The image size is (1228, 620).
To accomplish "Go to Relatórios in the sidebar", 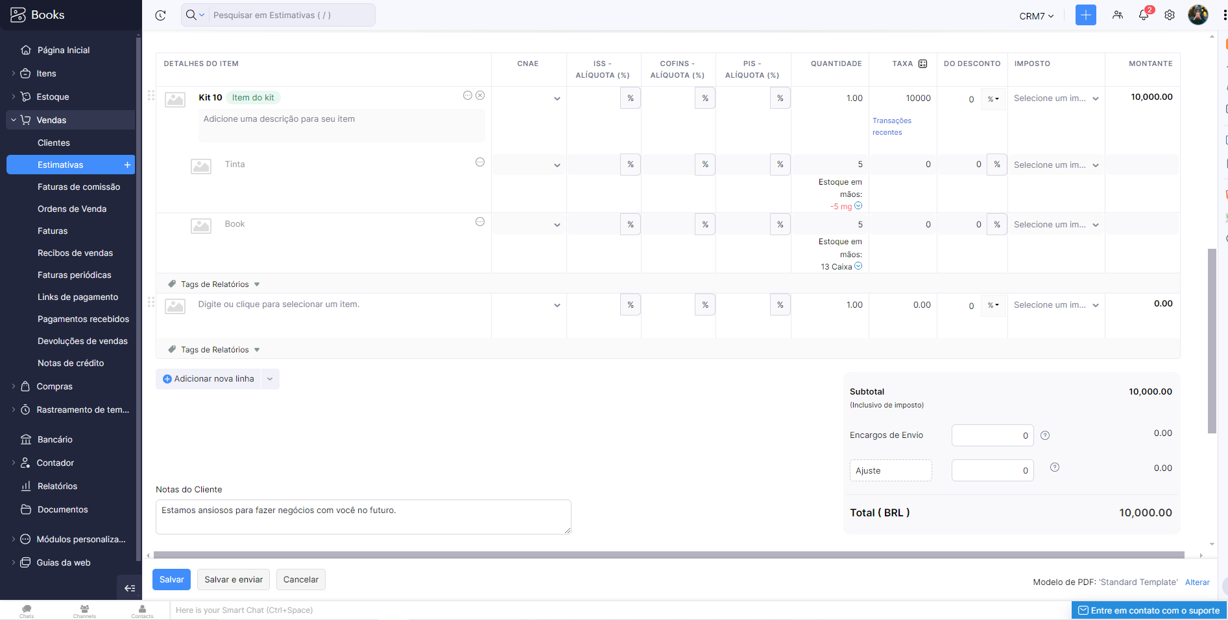I will click(57, 487).
